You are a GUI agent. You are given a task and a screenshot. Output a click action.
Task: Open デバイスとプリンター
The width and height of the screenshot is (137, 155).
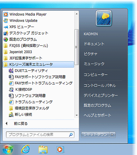[101, 95]
